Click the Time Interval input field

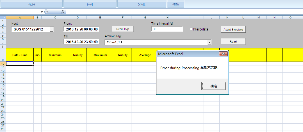tap(167, 29)
